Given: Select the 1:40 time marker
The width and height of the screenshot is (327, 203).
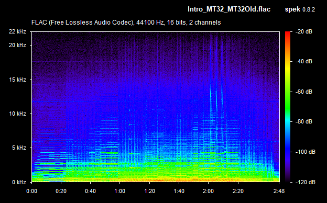Looking at the screenshot, I should pyautogui.click(x=179, y=191).
